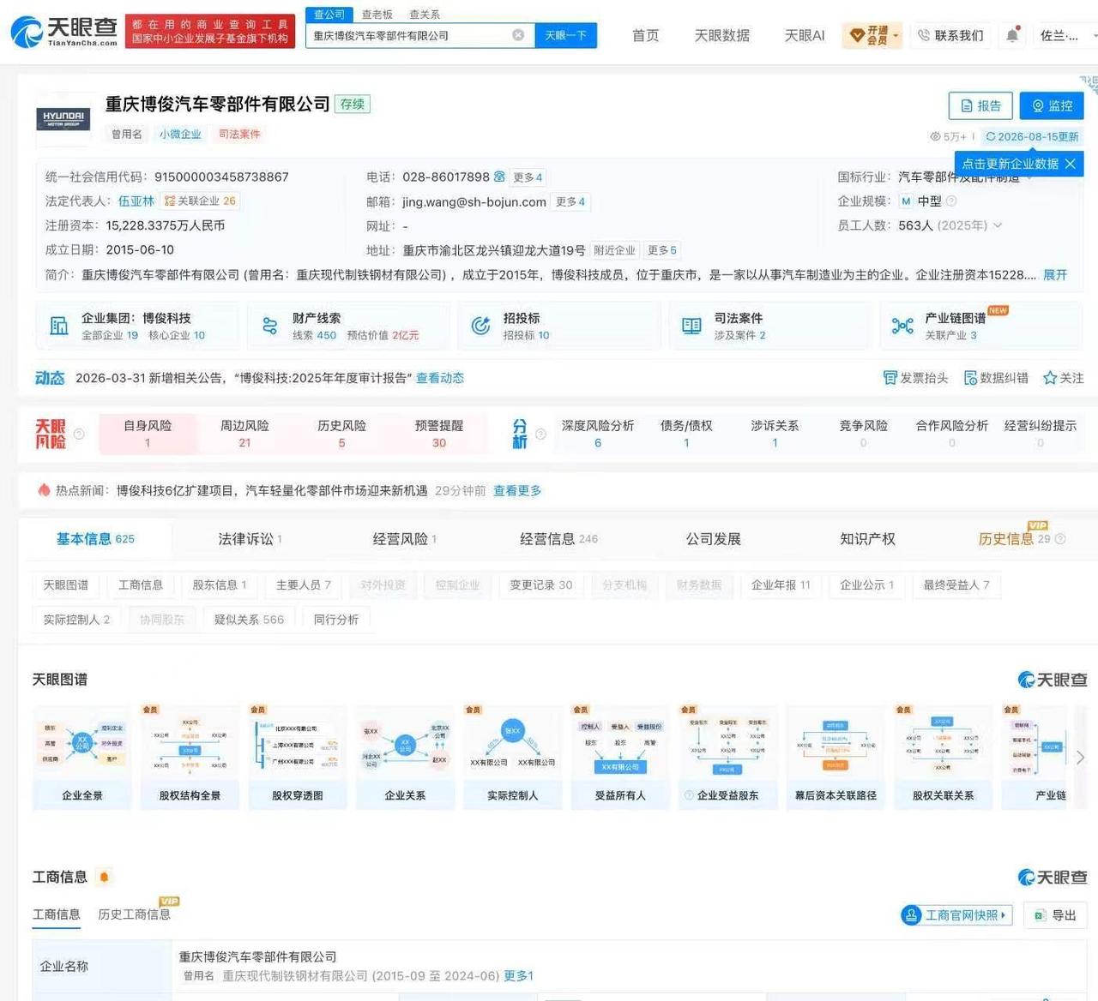Viewport: 1098px width, 1001px height.
Task: Open 自身风险 risk item
Action: click(148, 434)
